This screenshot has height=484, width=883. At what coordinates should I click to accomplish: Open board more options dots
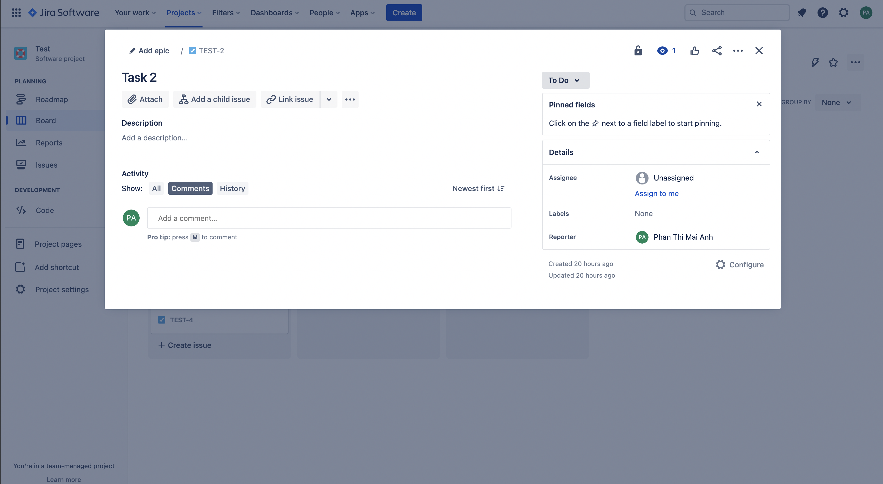(855, 62)
